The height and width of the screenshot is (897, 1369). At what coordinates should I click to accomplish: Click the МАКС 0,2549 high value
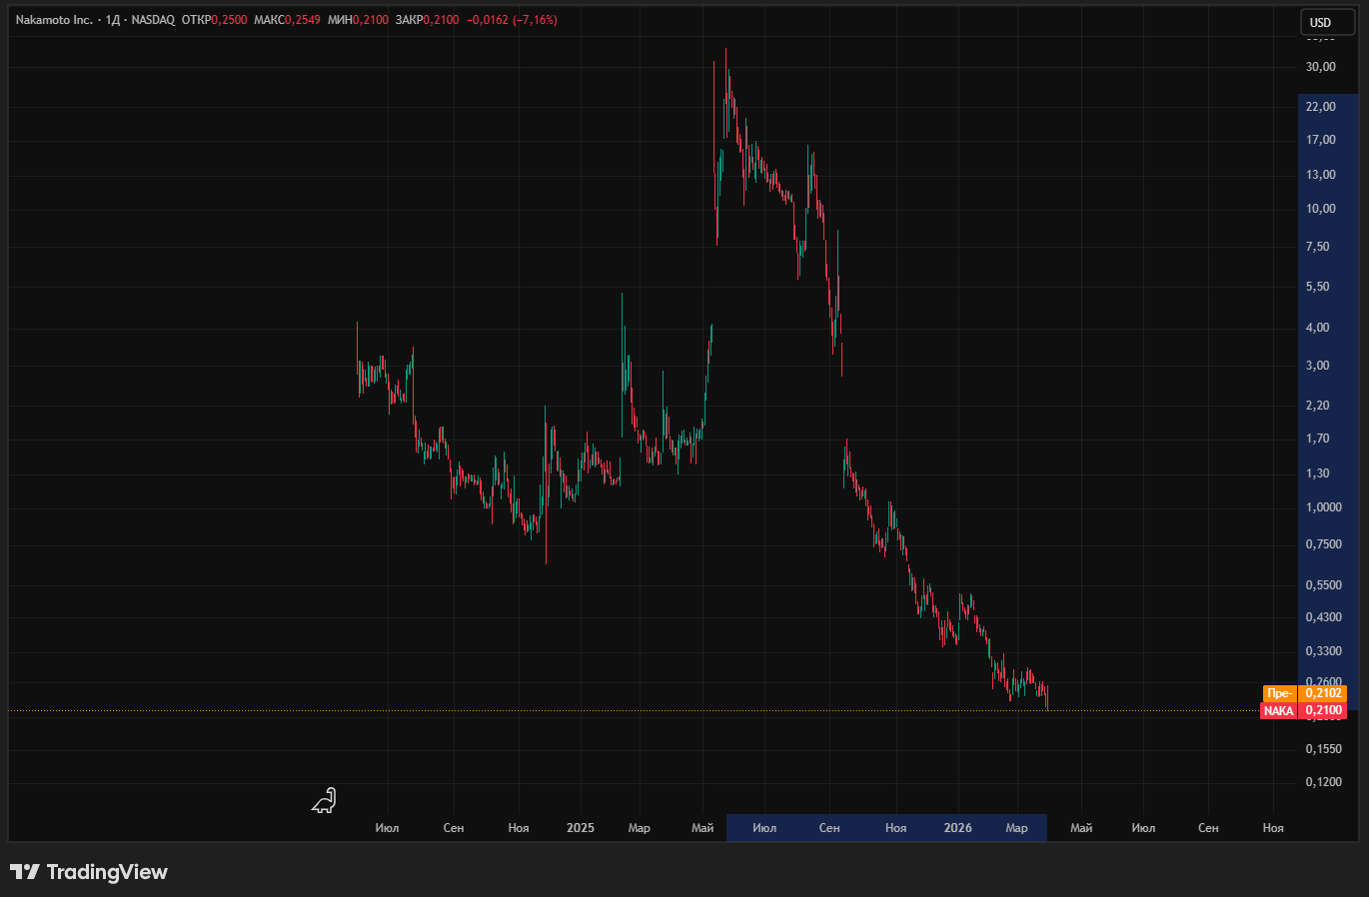coord(287,20)
